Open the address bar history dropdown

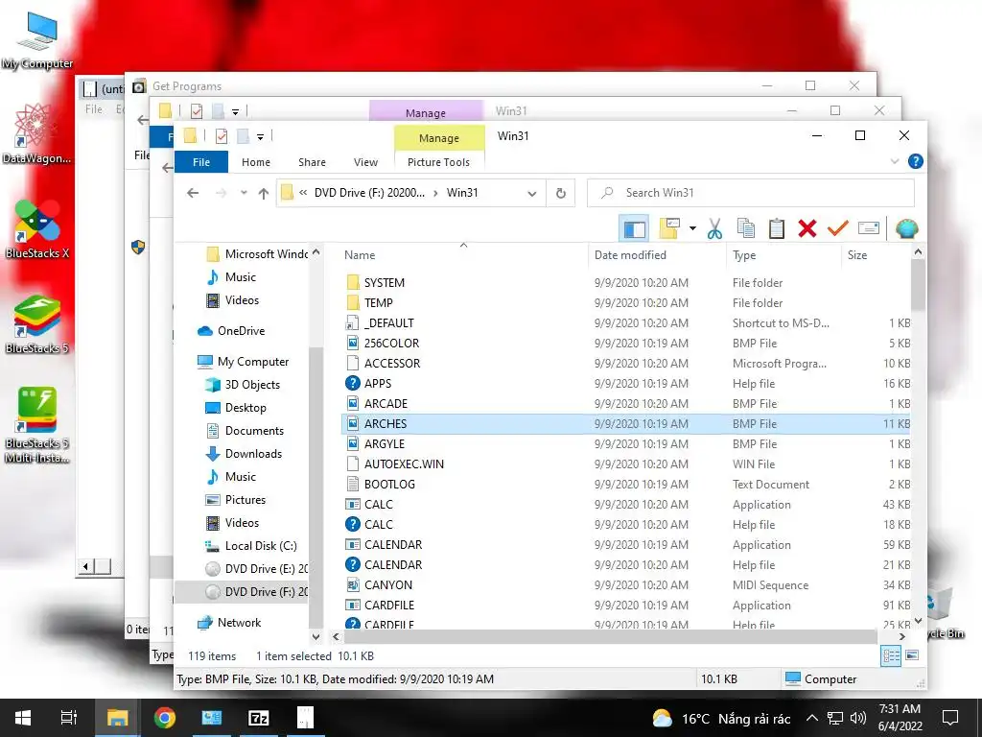[531, 194]
